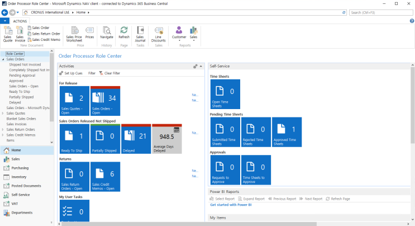
Task: Open new Sales Return Order document
Action: pyautogui.click(x=44, y=34)
